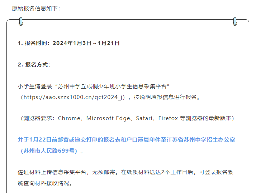This screenshot has width=256, height=193.
Task: Click the line 统查询材料接收情况
Action: 45,183
